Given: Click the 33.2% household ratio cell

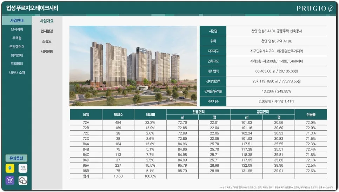Looking at the screenshot, I should [150, 123].
